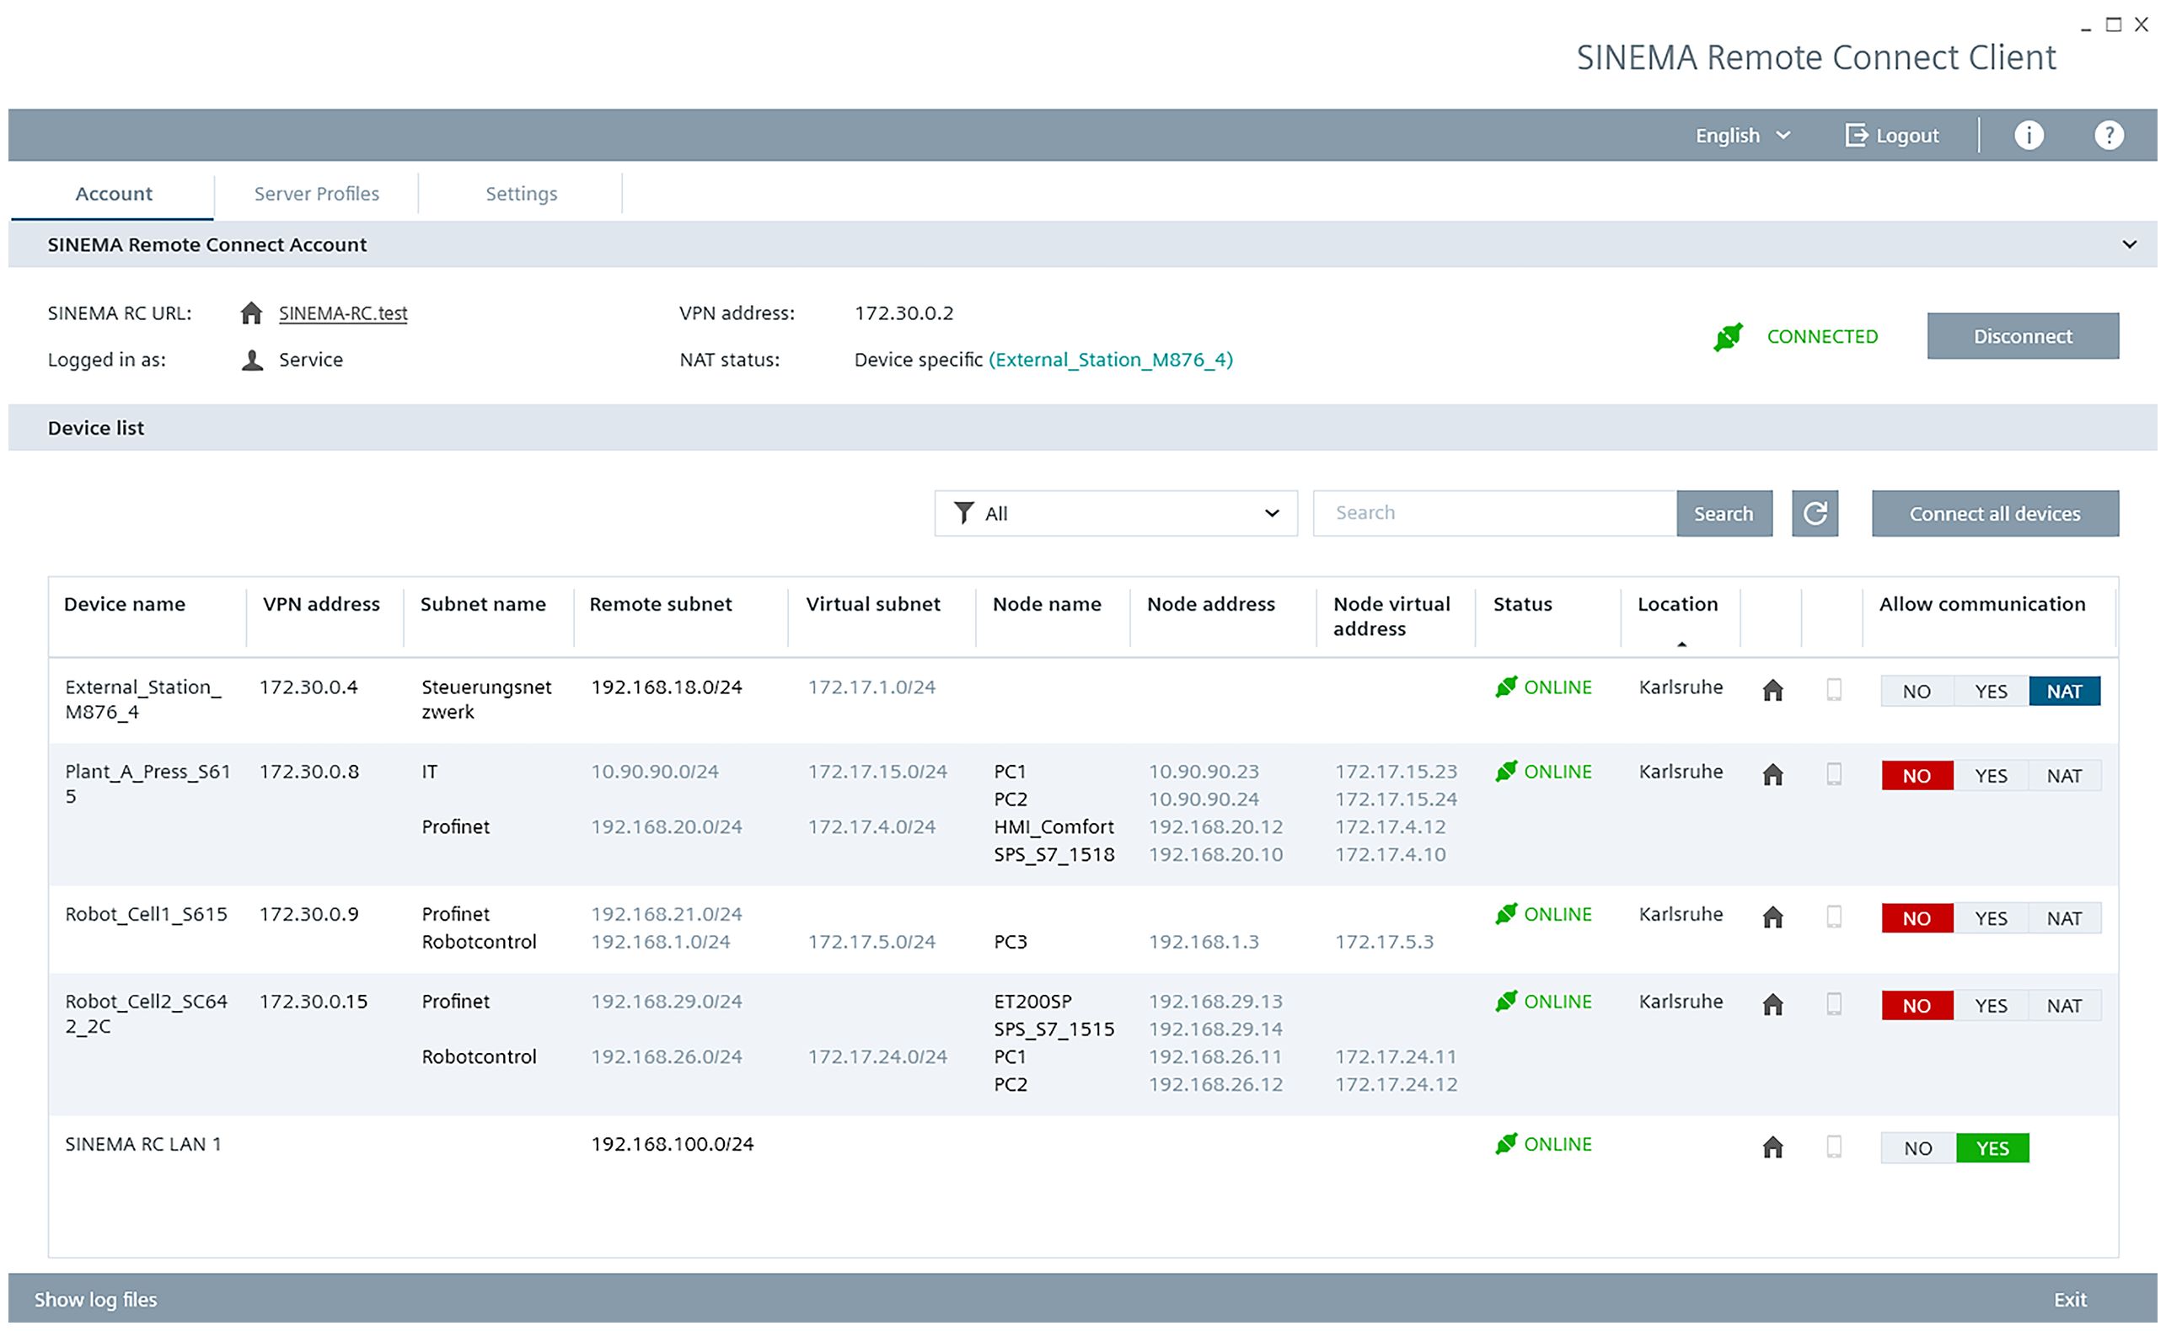This screenshot has height=1331, width=2166.
Task: Open the SINEMA-RC.test URL link
Action: [x=342, y=313]
